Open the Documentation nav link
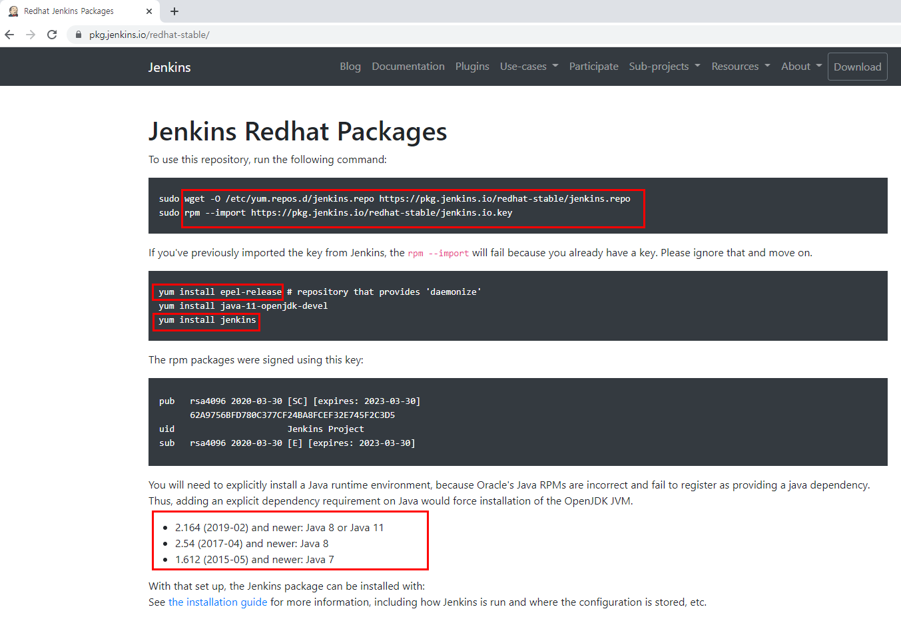This screenshot has width=901, height=619. pyautogui.click(x=408, y=67)
